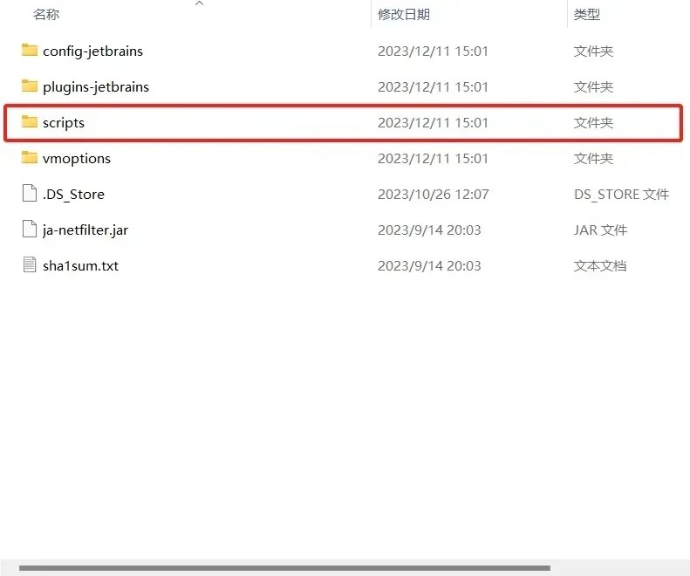The image size is (690, 576).
Task: Click the JAR 文件 type cell
Action: (x=600, y=230)
